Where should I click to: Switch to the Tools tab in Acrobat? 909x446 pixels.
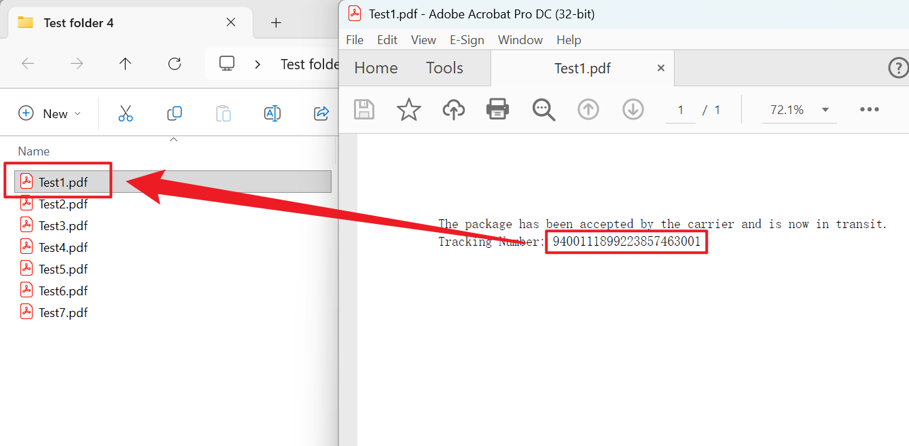click(x=444, y=68)
